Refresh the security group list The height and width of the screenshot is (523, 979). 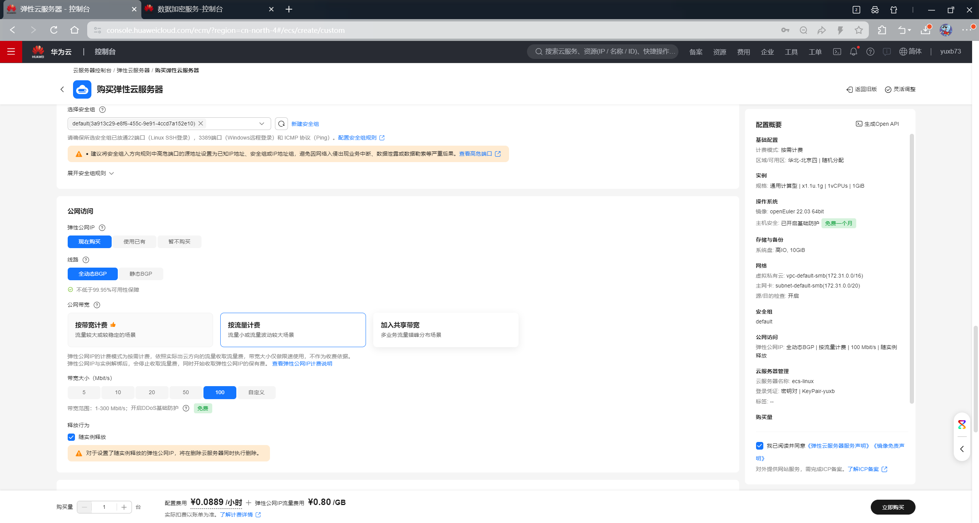281,123
